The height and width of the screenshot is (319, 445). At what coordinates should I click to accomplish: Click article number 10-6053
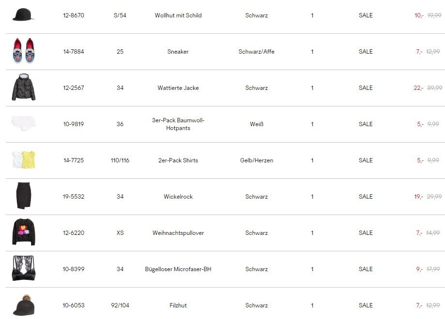(74, 305)
